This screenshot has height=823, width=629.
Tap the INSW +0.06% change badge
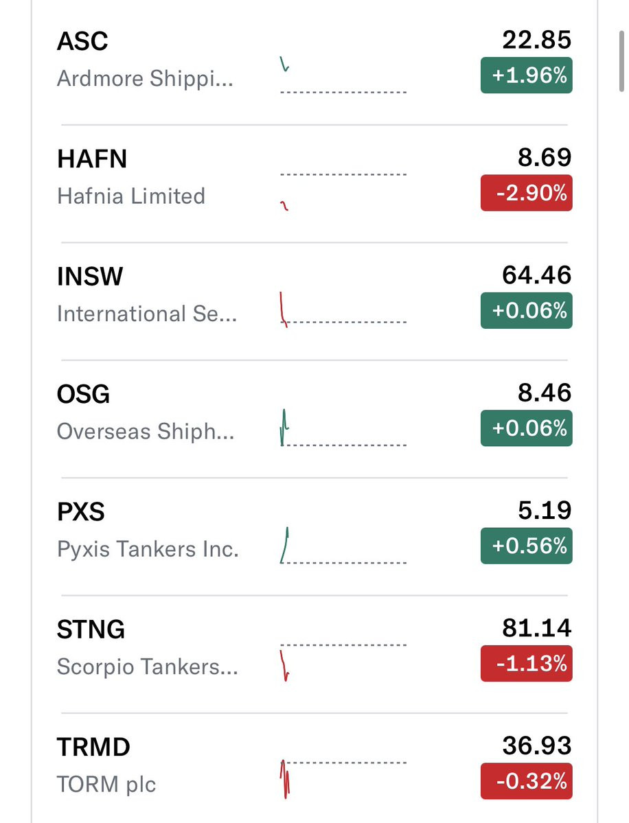pos(526,311)
